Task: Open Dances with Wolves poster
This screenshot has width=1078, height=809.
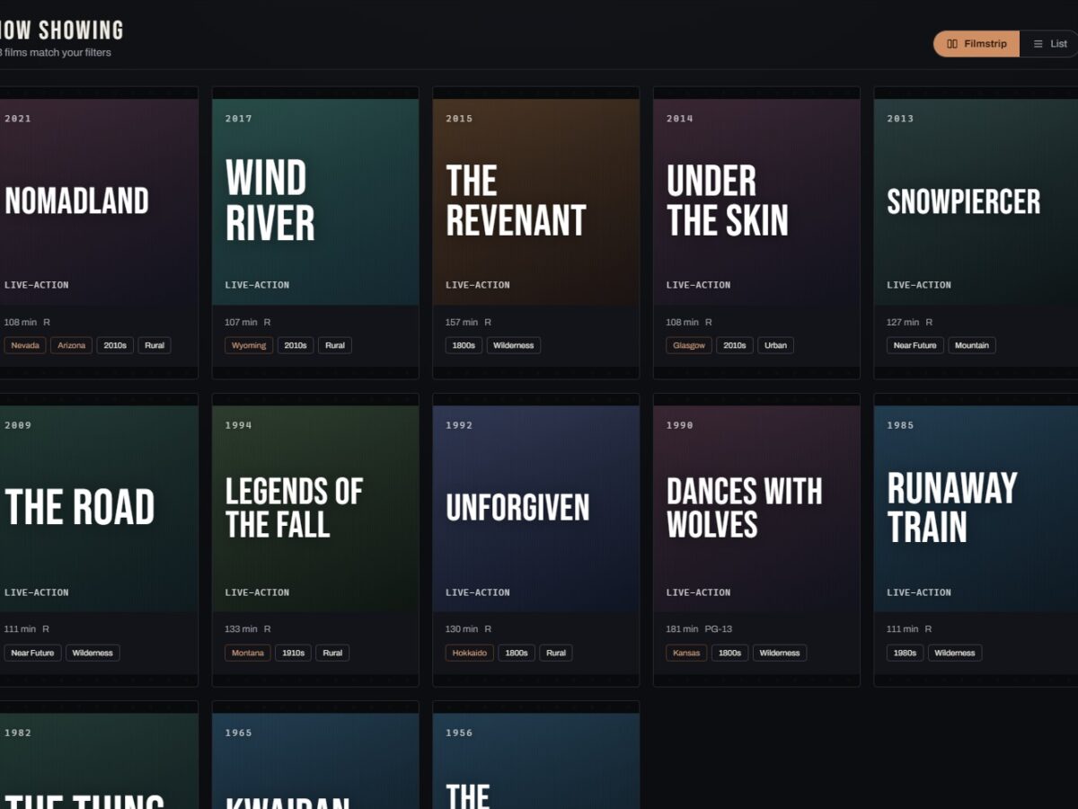Action: (x=756, y=509)
